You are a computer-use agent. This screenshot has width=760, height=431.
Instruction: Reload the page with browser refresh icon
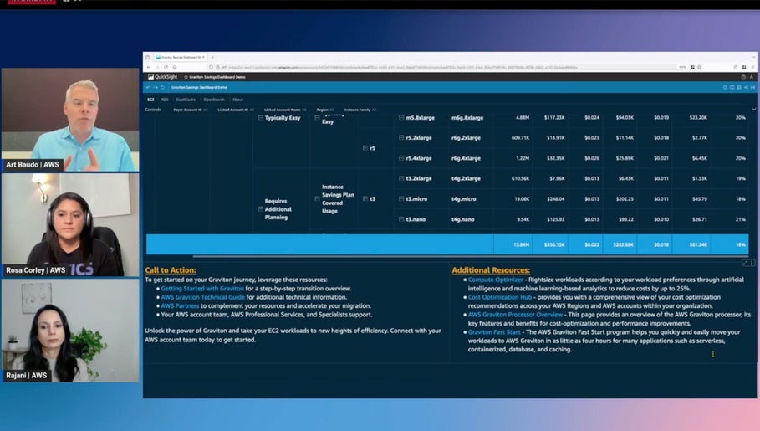pyautogui.click(x=166, y=67)
